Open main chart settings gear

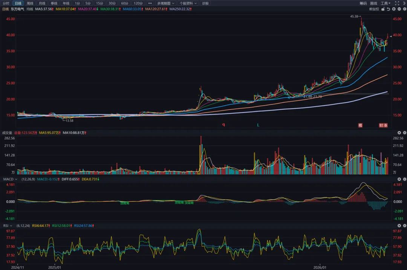pyautogui.click(x=404, y=9)
